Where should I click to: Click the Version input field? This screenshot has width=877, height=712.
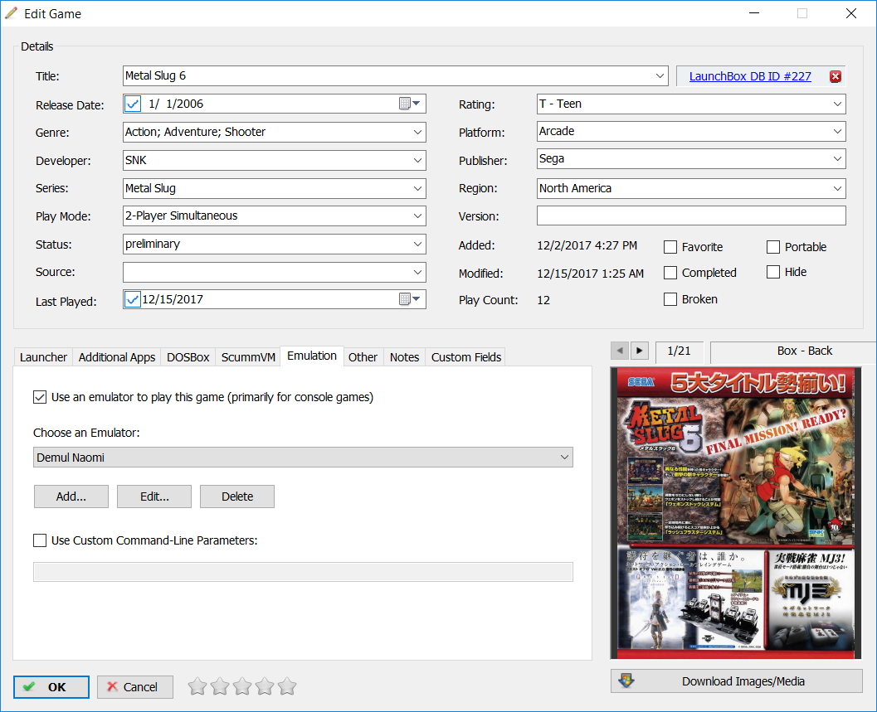tap(691, 216)
